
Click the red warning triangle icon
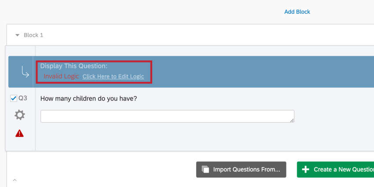point(20,133)
